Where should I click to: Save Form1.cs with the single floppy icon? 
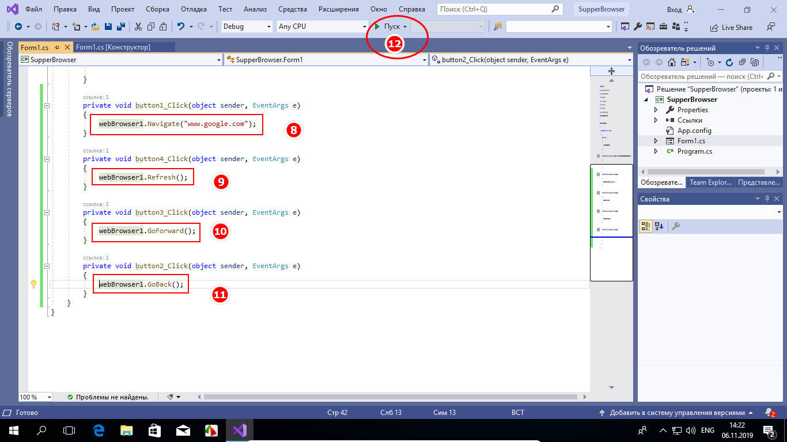point(108,26)
